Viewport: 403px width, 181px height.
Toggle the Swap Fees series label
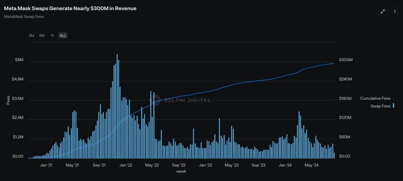coord(380,106)
